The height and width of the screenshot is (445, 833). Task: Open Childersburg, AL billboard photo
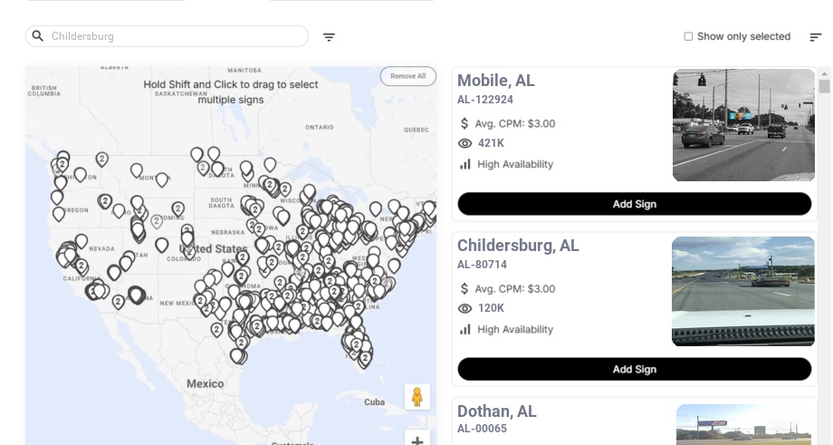(743, 291)
